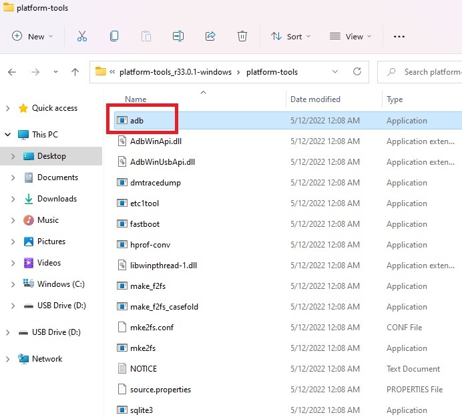This screenshot has height=419, width=462.
Task: Click the Share icon in toolbar
Action: click(210, 36)
